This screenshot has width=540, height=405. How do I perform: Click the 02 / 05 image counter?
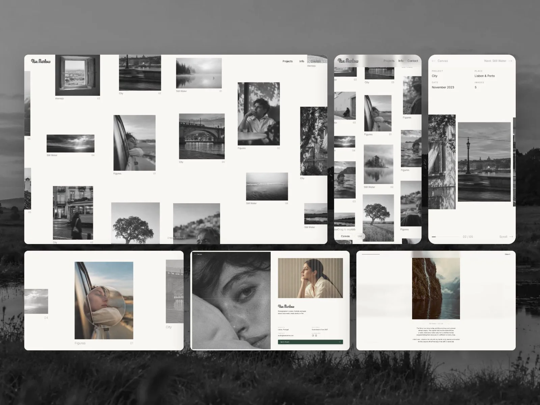(x=468, y=237)
